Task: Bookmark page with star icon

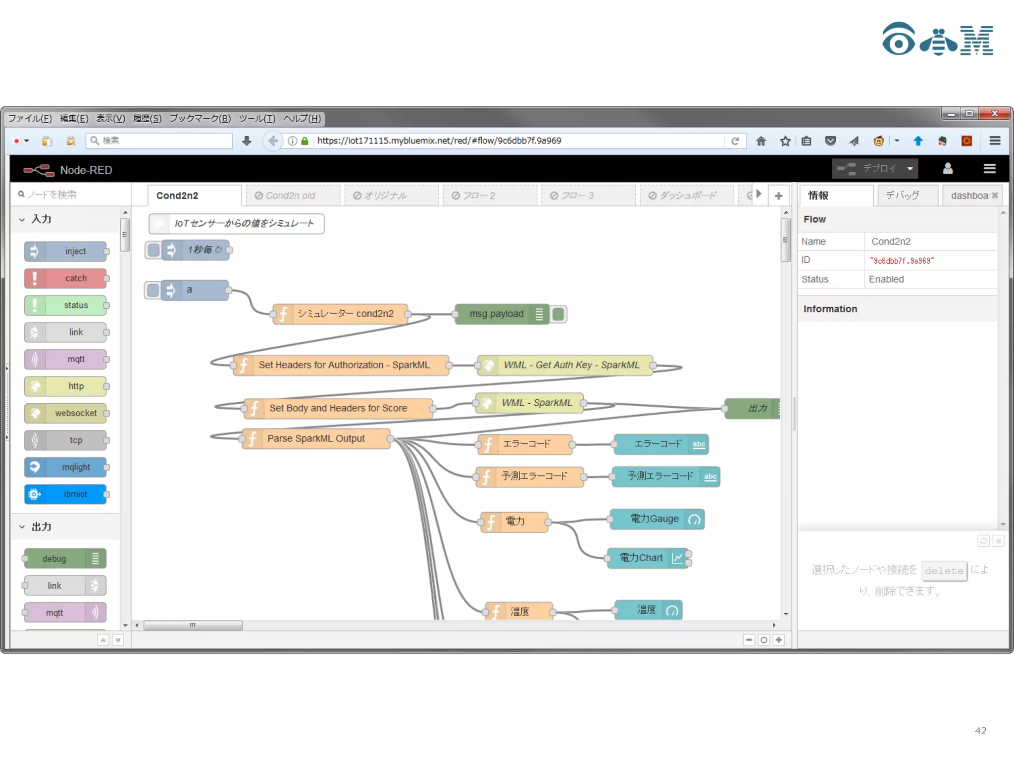Action: (785, 141)
